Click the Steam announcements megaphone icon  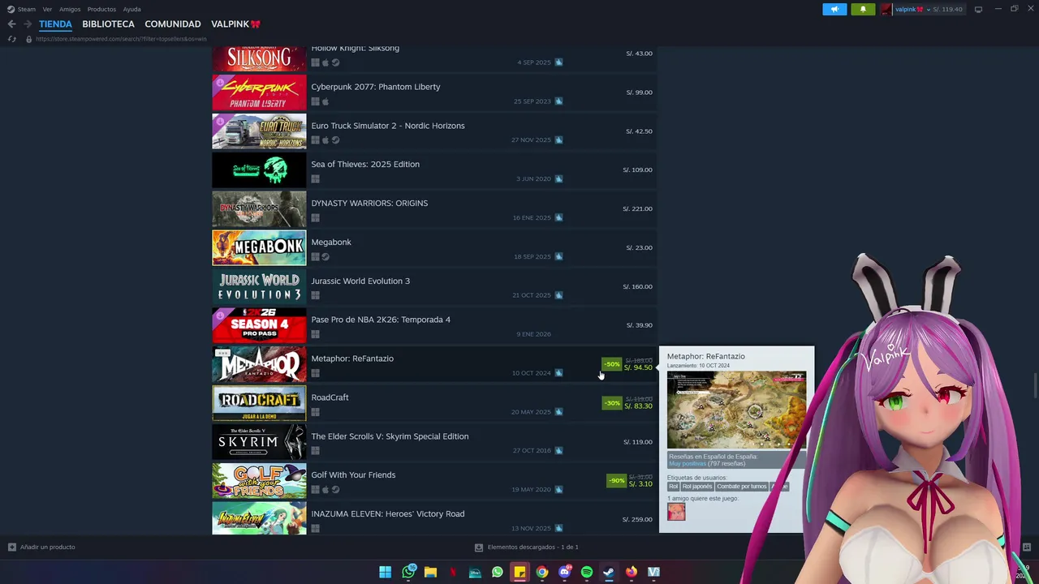point(834,9)
